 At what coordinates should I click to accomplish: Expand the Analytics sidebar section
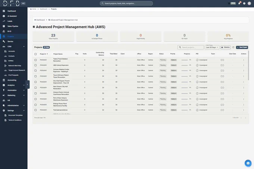(24, 85)
